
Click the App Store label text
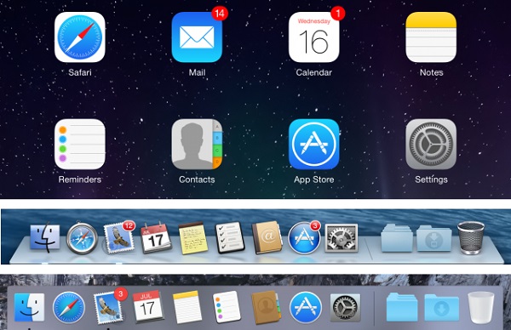[313, 179]
